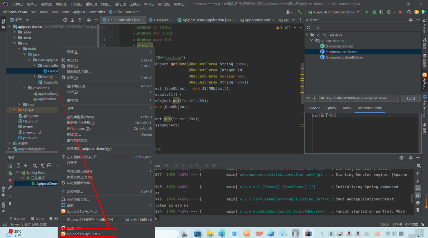Stop the application with the red square
This screenshot has height=238, width=428.
coord(400,12)
